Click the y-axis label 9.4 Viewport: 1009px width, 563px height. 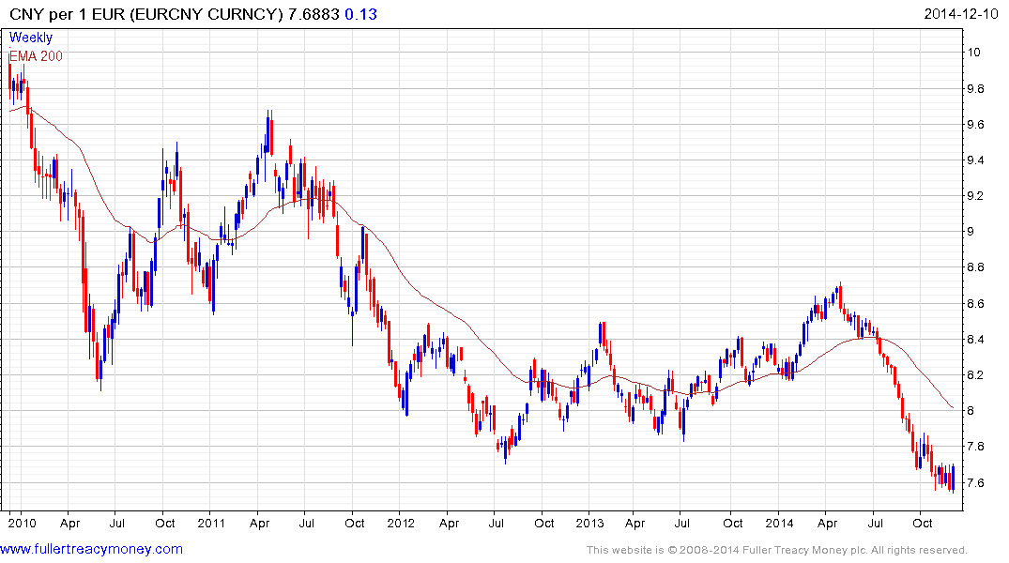tap(975, 160)
